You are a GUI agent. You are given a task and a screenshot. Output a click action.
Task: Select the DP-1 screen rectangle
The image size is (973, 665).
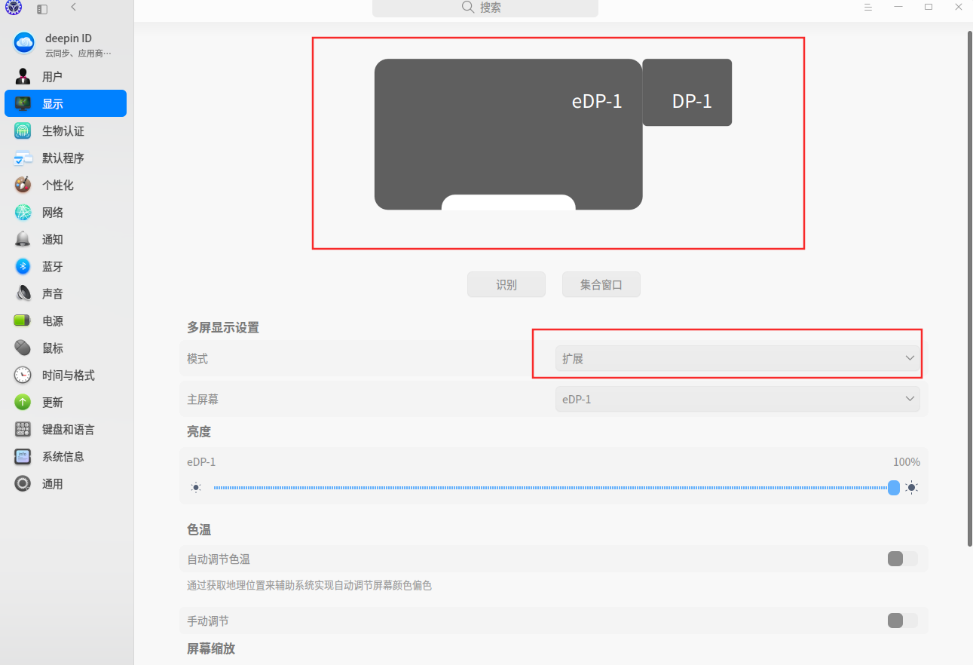click(687, 93)
